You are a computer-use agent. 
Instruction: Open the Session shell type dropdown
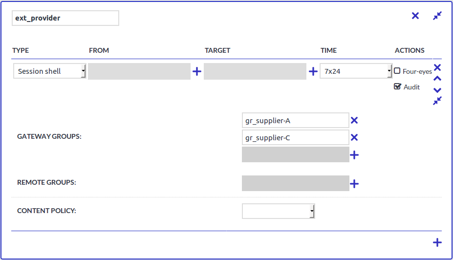click(50, 71)
